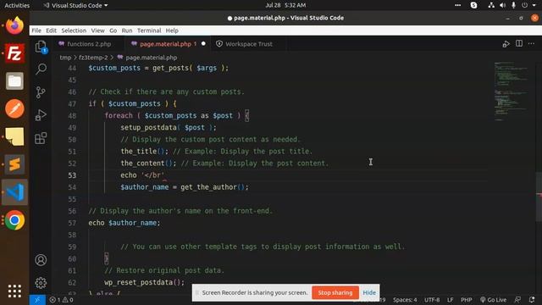Viewport: 542px width, 305px height.
Task: Open clock and calendar in top bar
Action: coord(285,5)
